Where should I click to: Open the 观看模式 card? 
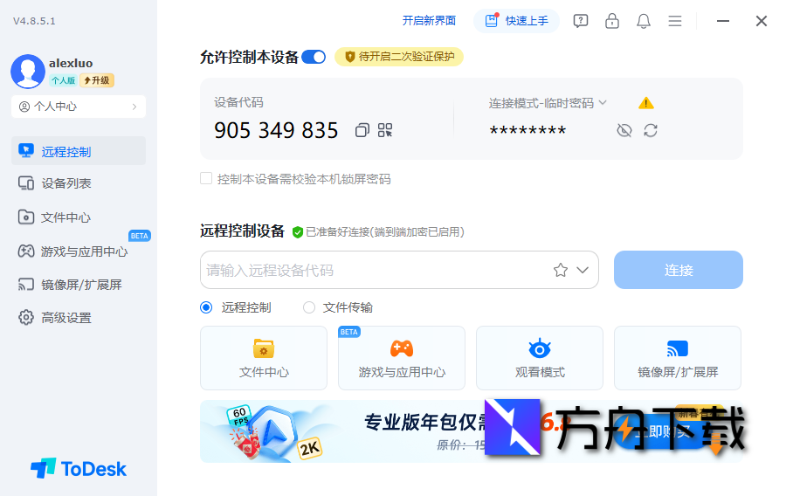point(540,358)
